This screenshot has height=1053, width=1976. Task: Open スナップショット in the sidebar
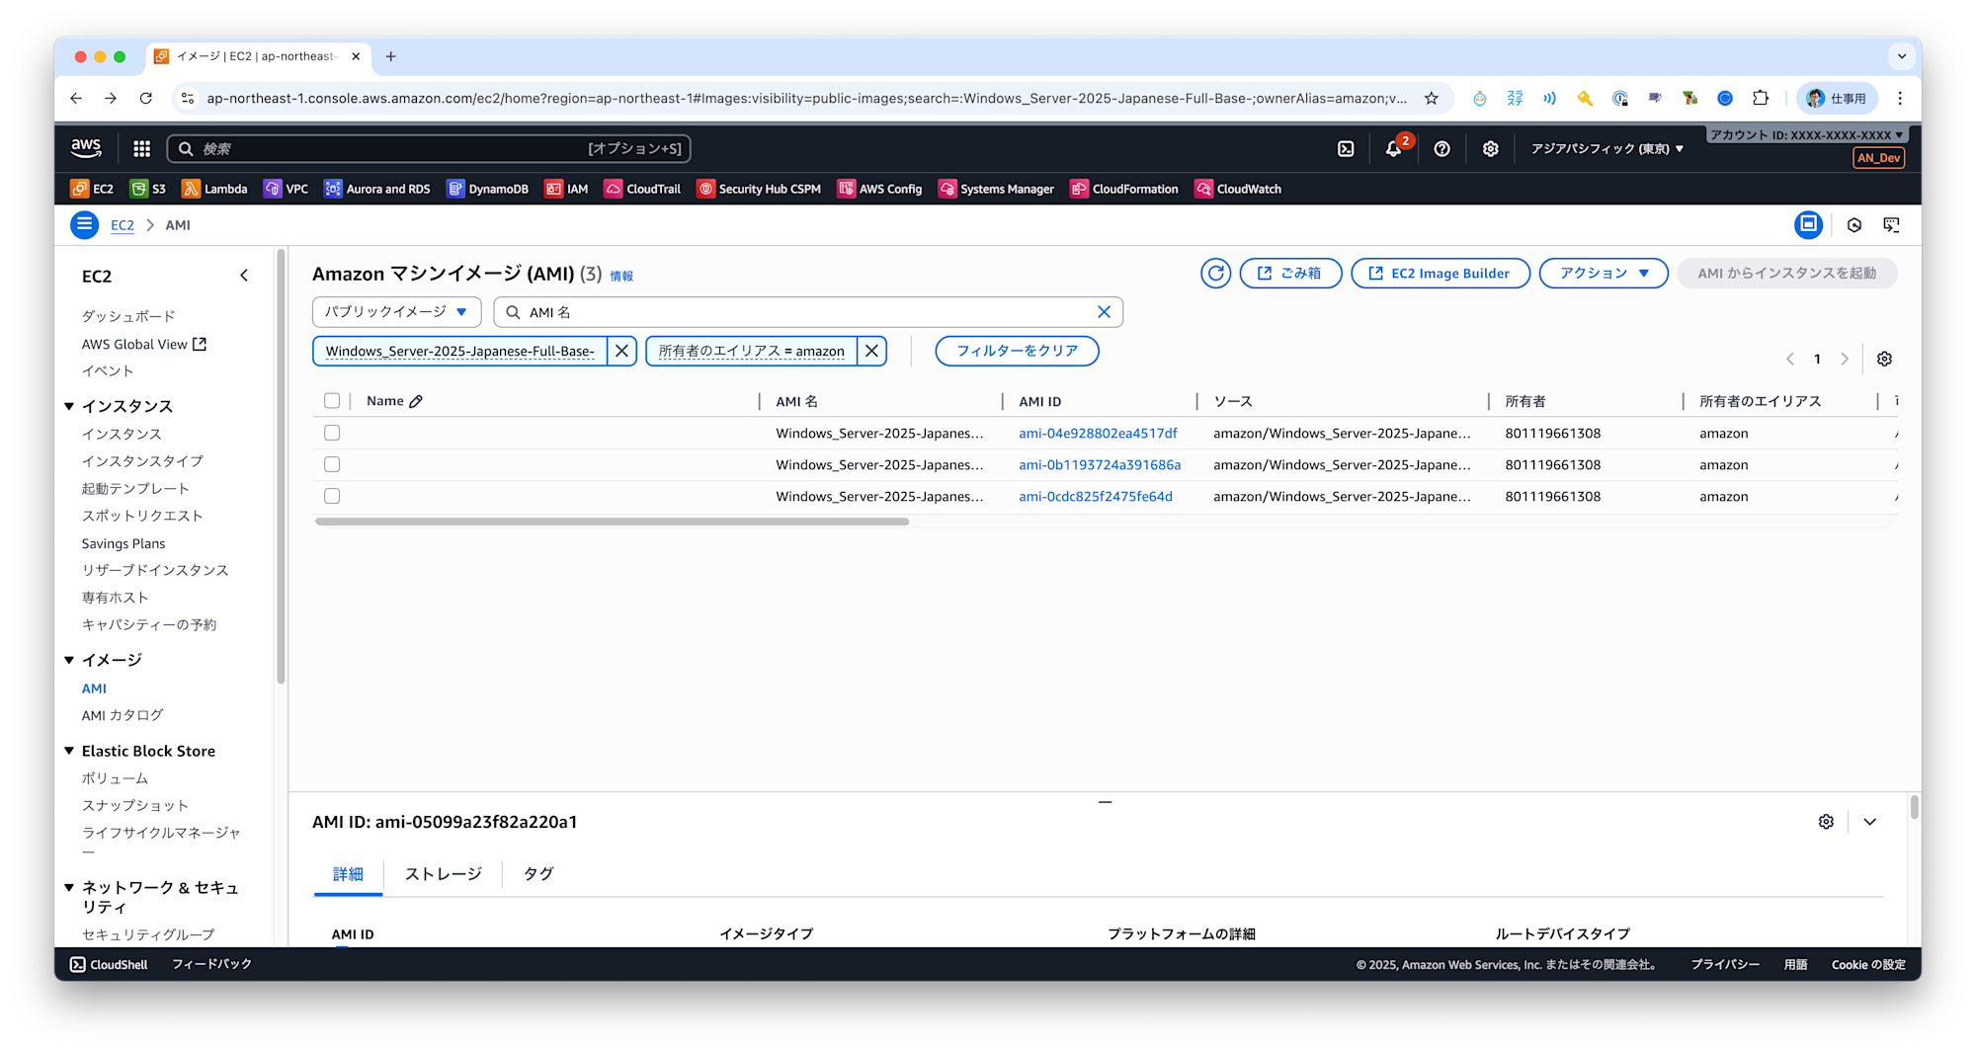(x=135, y=805)
